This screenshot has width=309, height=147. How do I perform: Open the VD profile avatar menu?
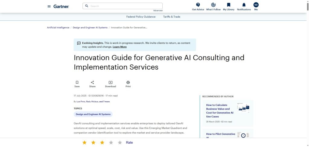[256, 5]
